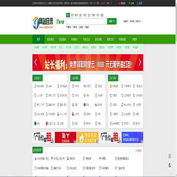177x177 pixels.
Task: Open the 站长福利 red promotional banner
Action: click(88, 62)
